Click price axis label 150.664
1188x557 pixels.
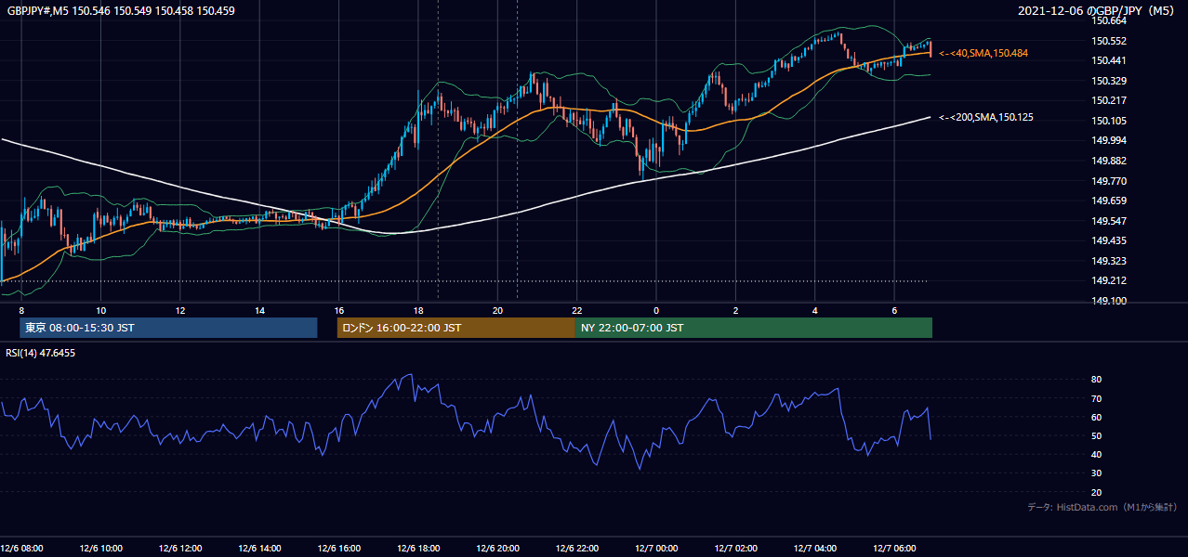point(1108,20)
